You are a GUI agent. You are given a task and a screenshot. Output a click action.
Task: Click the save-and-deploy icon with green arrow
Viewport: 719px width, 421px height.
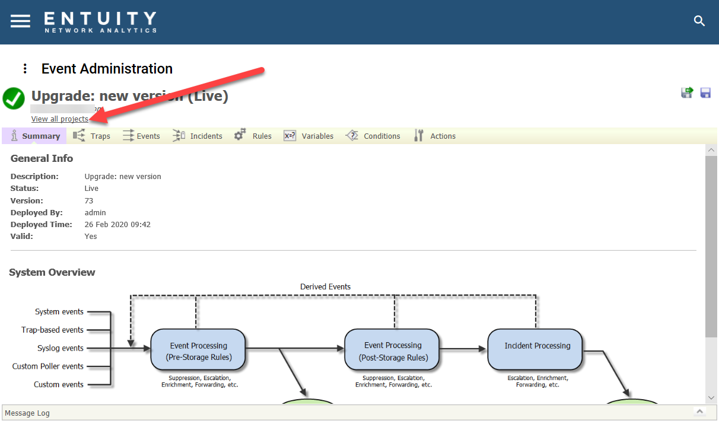click(x=687, y=93)
